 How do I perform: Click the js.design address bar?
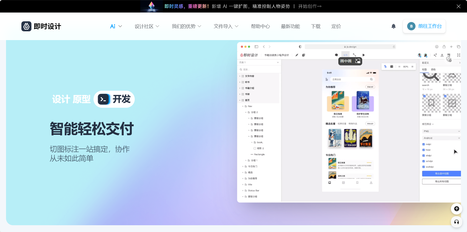(350, 47)
